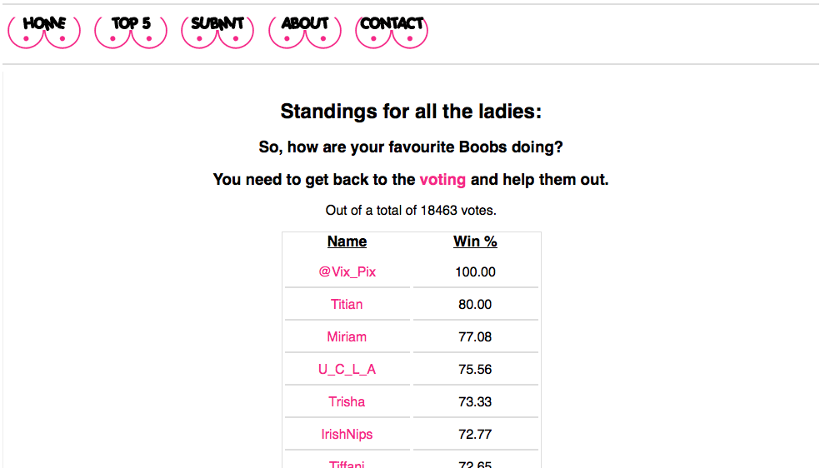Image resolution: width=820 pixels, height=468 pixels.
Task: Open Miriam's entry link
Action: (x=347, y=337)
